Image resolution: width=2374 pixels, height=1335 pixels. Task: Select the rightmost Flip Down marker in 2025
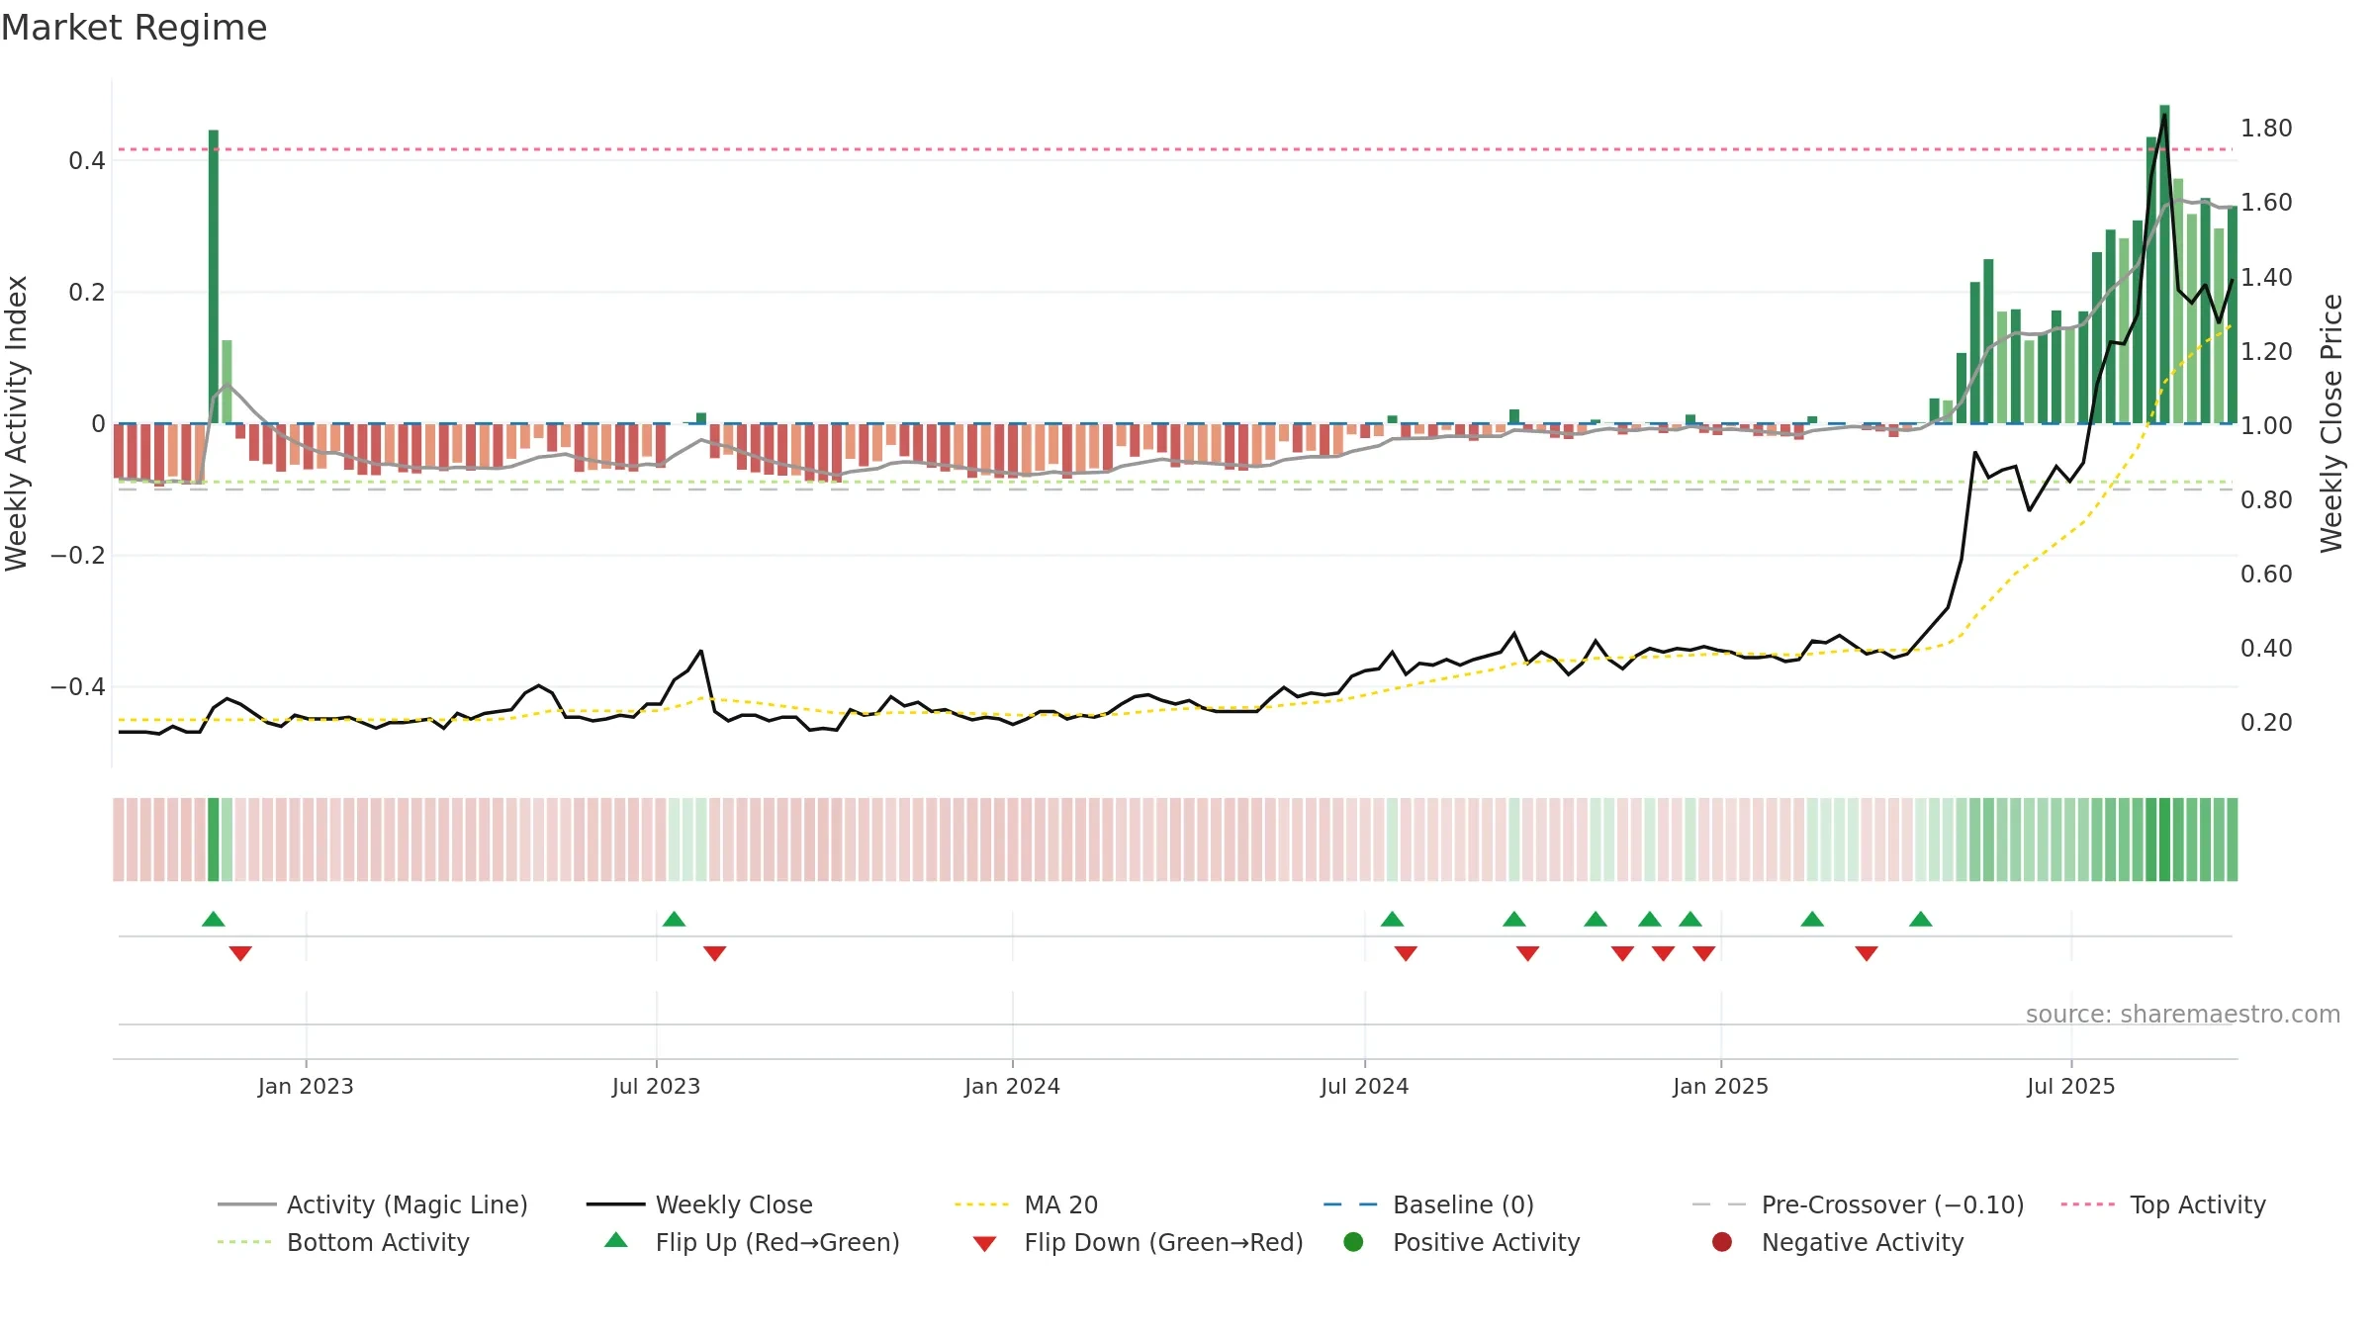pyautogui.click(x=1867, y=953)
